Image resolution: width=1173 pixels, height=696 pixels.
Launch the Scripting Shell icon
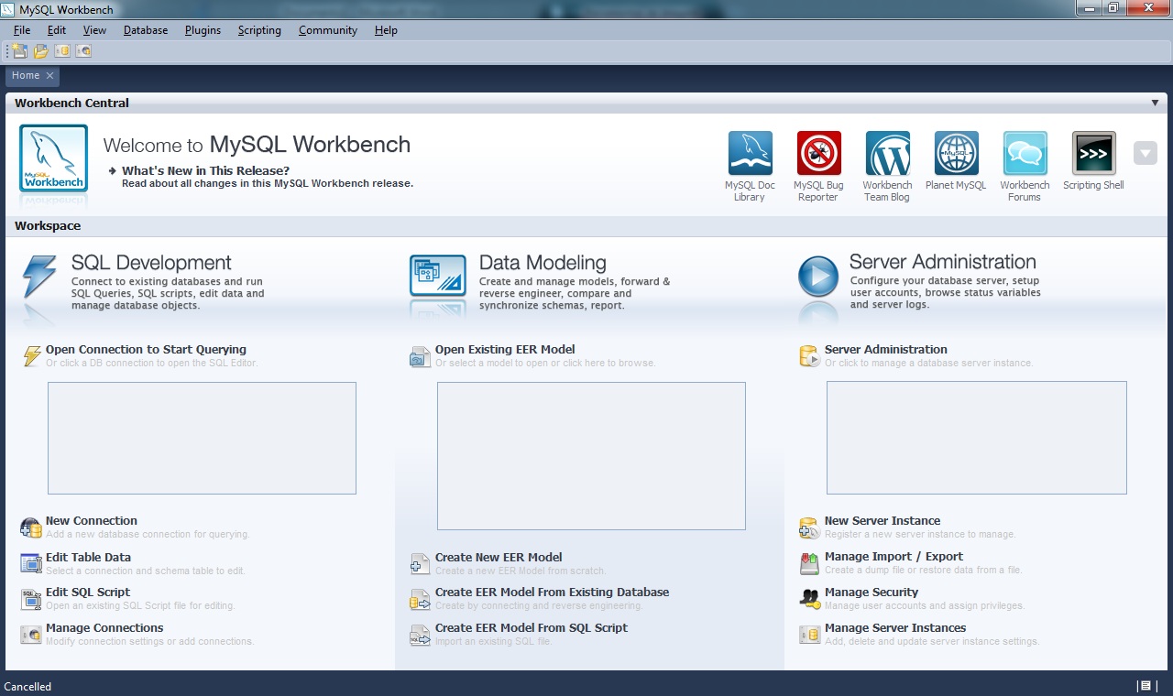1094,153
